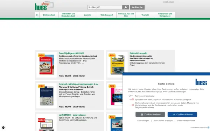Click Cookie Banner powered by text

198,128
